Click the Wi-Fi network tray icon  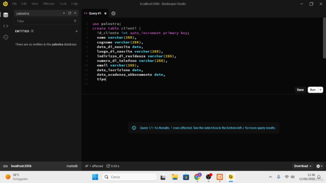click(x=286, y=177)
